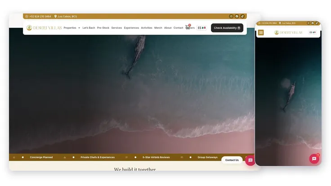331x186 pixels.
Task: Open Facebook icon in mobile top bar
Action: click(313, 23)
